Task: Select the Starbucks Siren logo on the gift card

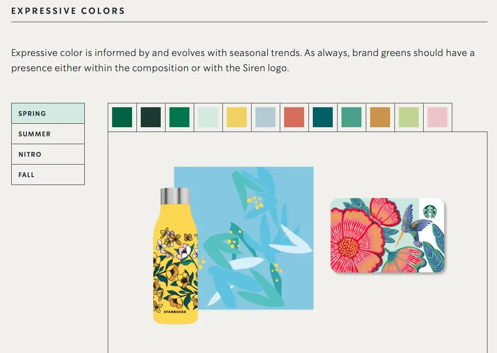Action: (430, 213)
